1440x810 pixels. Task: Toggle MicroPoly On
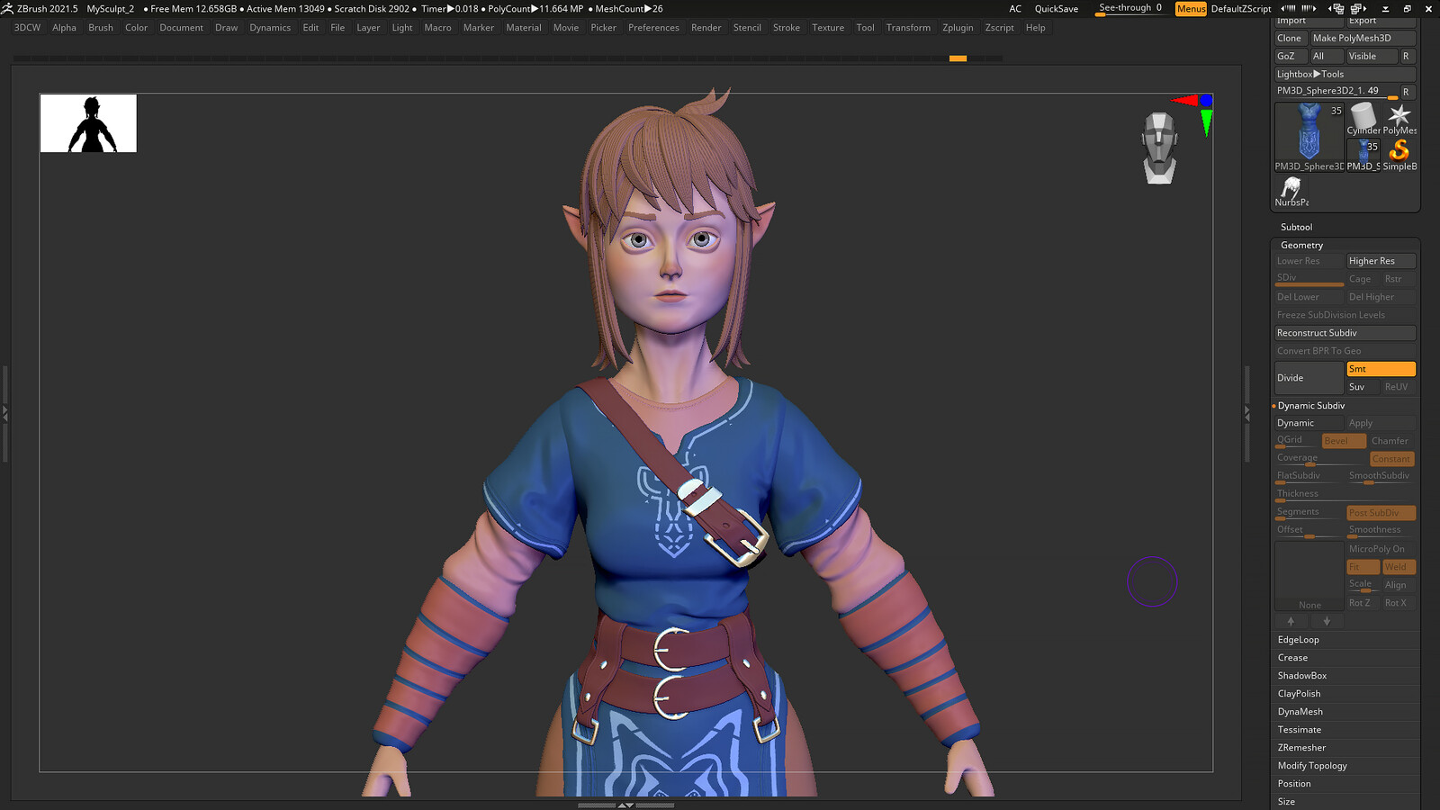pyautogui.click(x=1381, y=549)
